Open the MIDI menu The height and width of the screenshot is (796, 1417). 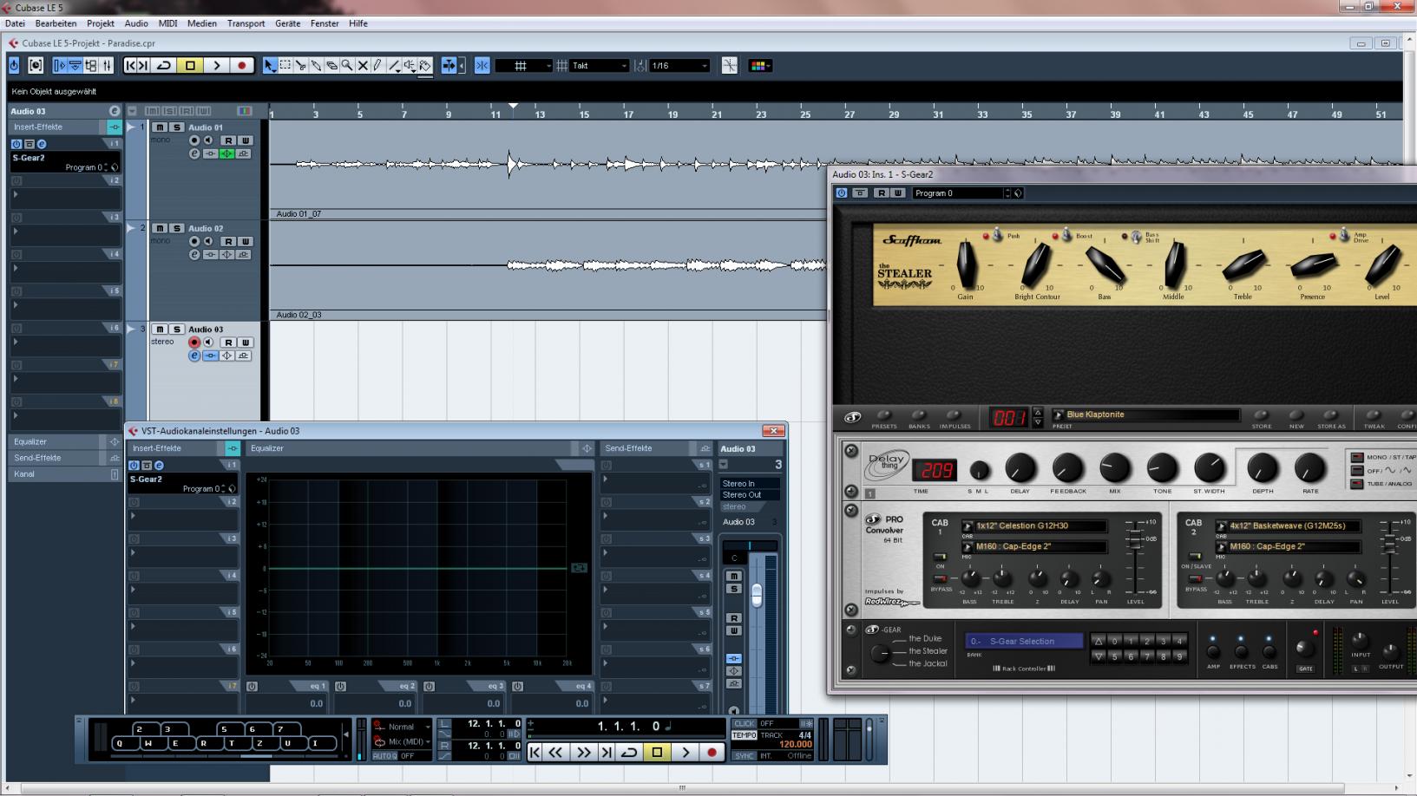[x=167, y=23]
